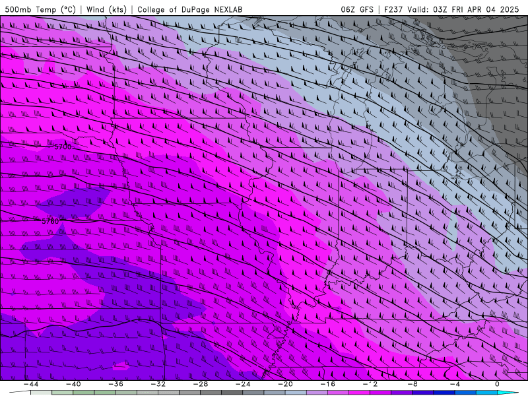This screenshot has height=396, width=528.
Task: Select the "Valid: 03Z FRI APR 04 2025" text
Action: pos(463,9)
